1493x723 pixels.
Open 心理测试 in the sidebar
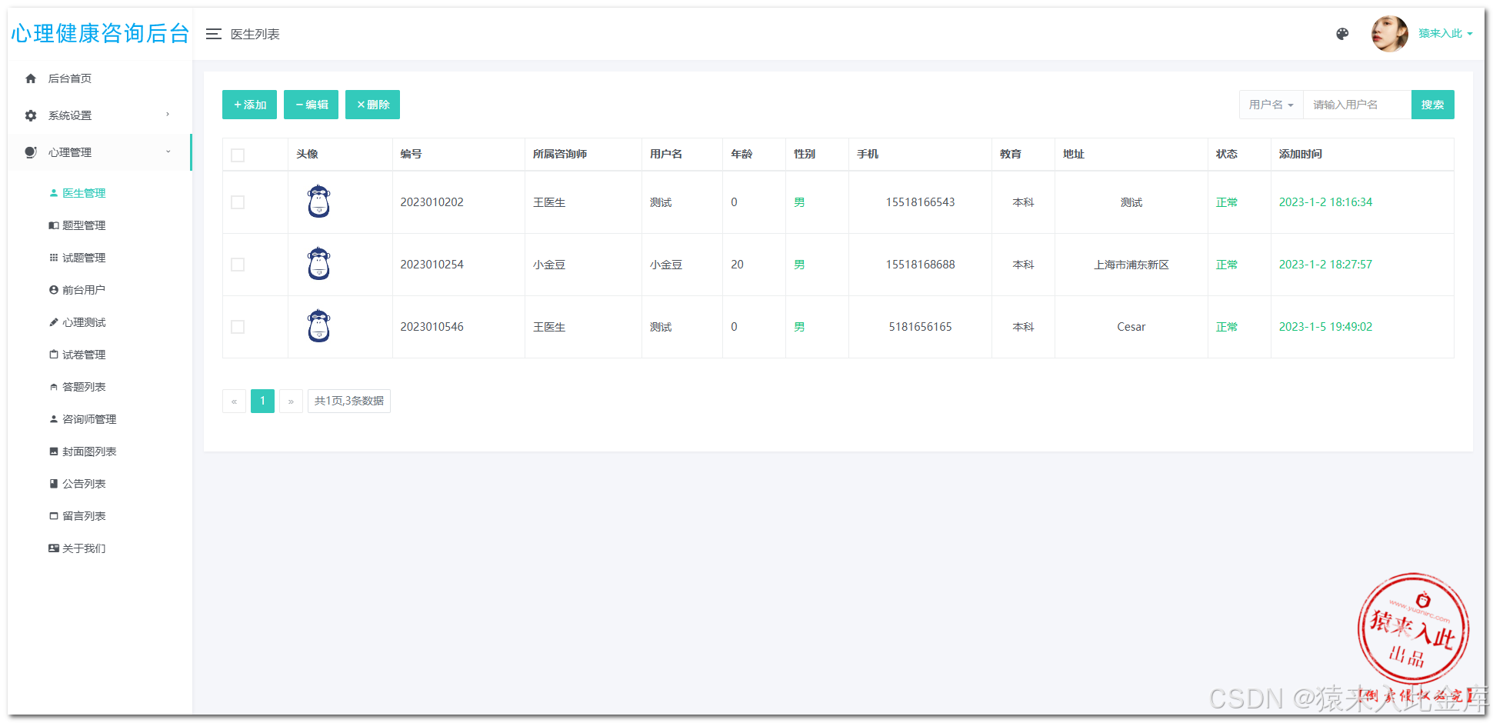(x=84, y=322)
